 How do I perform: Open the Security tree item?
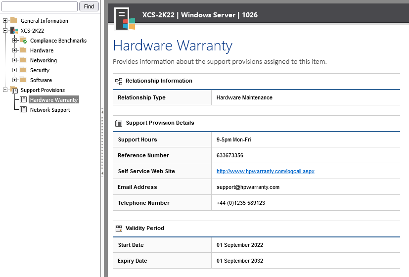[x=40, y=70]
